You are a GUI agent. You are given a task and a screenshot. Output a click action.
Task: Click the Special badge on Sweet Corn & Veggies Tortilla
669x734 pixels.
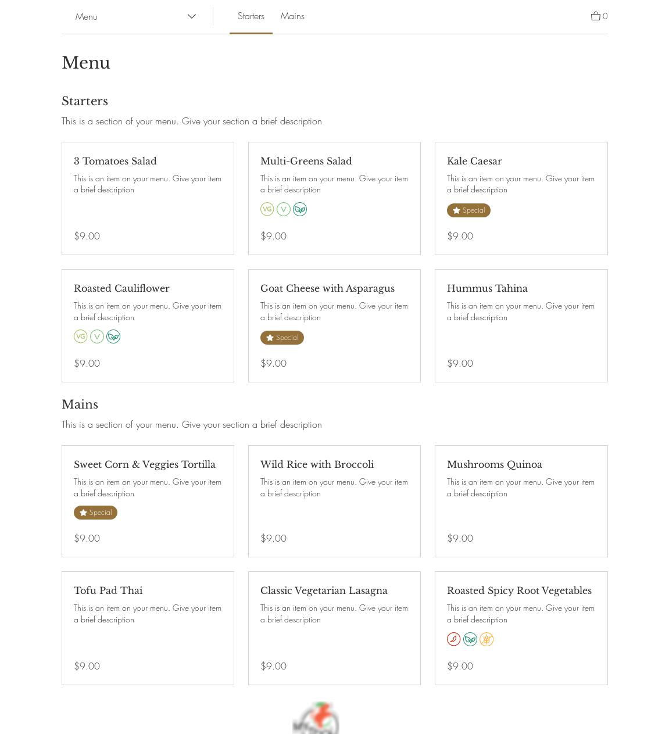click(95, 513)
